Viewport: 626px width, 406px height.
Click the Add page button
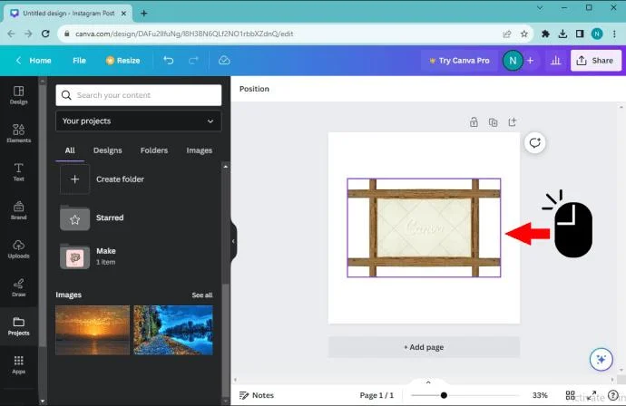coord(424,347)
